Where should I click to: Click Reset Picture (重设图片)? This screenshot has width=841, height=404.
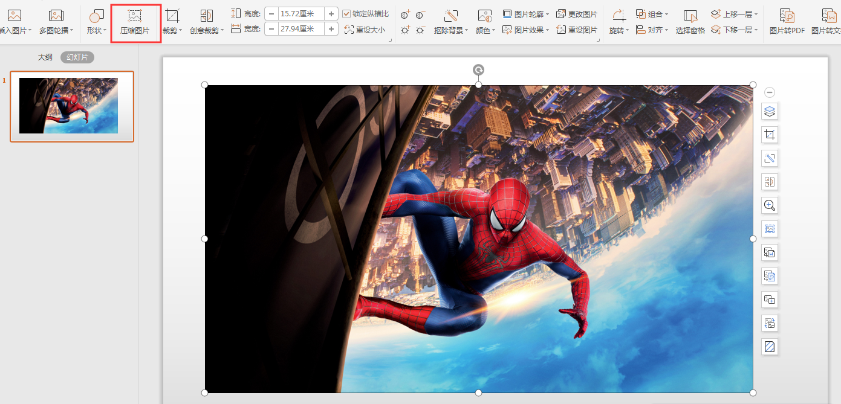tap(577, 30)
